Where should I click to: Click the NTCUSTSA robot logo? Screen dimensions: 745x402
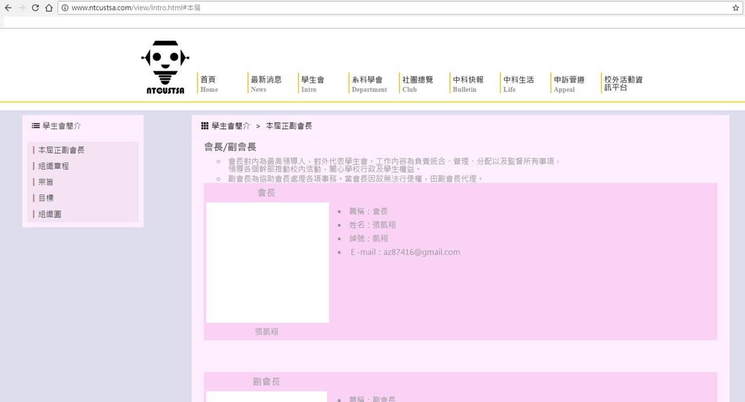pos(165,67)
